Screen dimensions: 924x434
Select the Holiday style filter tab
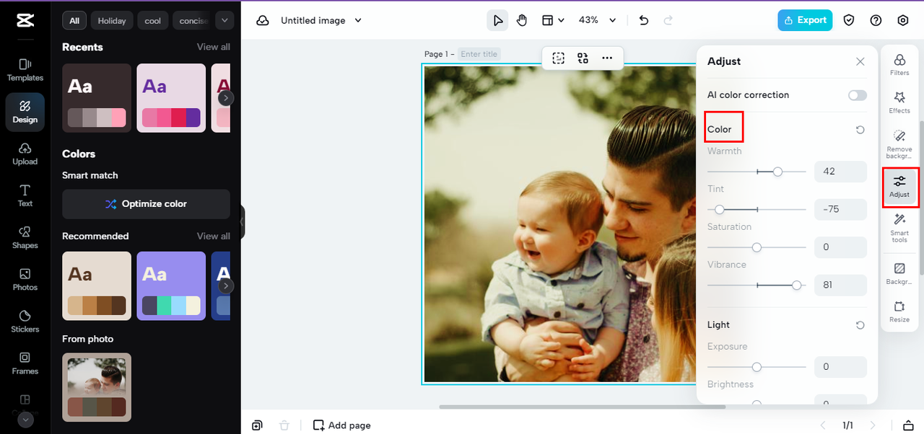click(x=112, y=21)
